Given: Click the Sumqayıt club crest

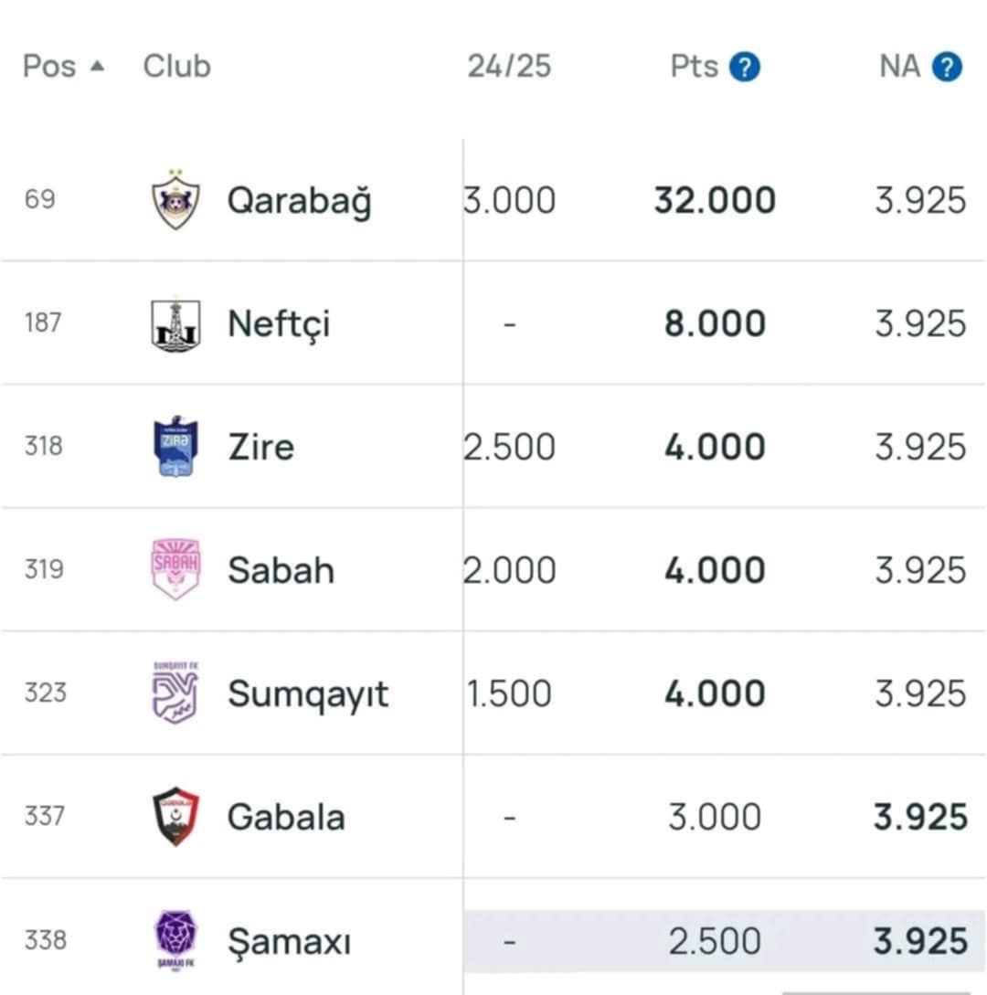Looking at the screenshot, I should point(175,693).
